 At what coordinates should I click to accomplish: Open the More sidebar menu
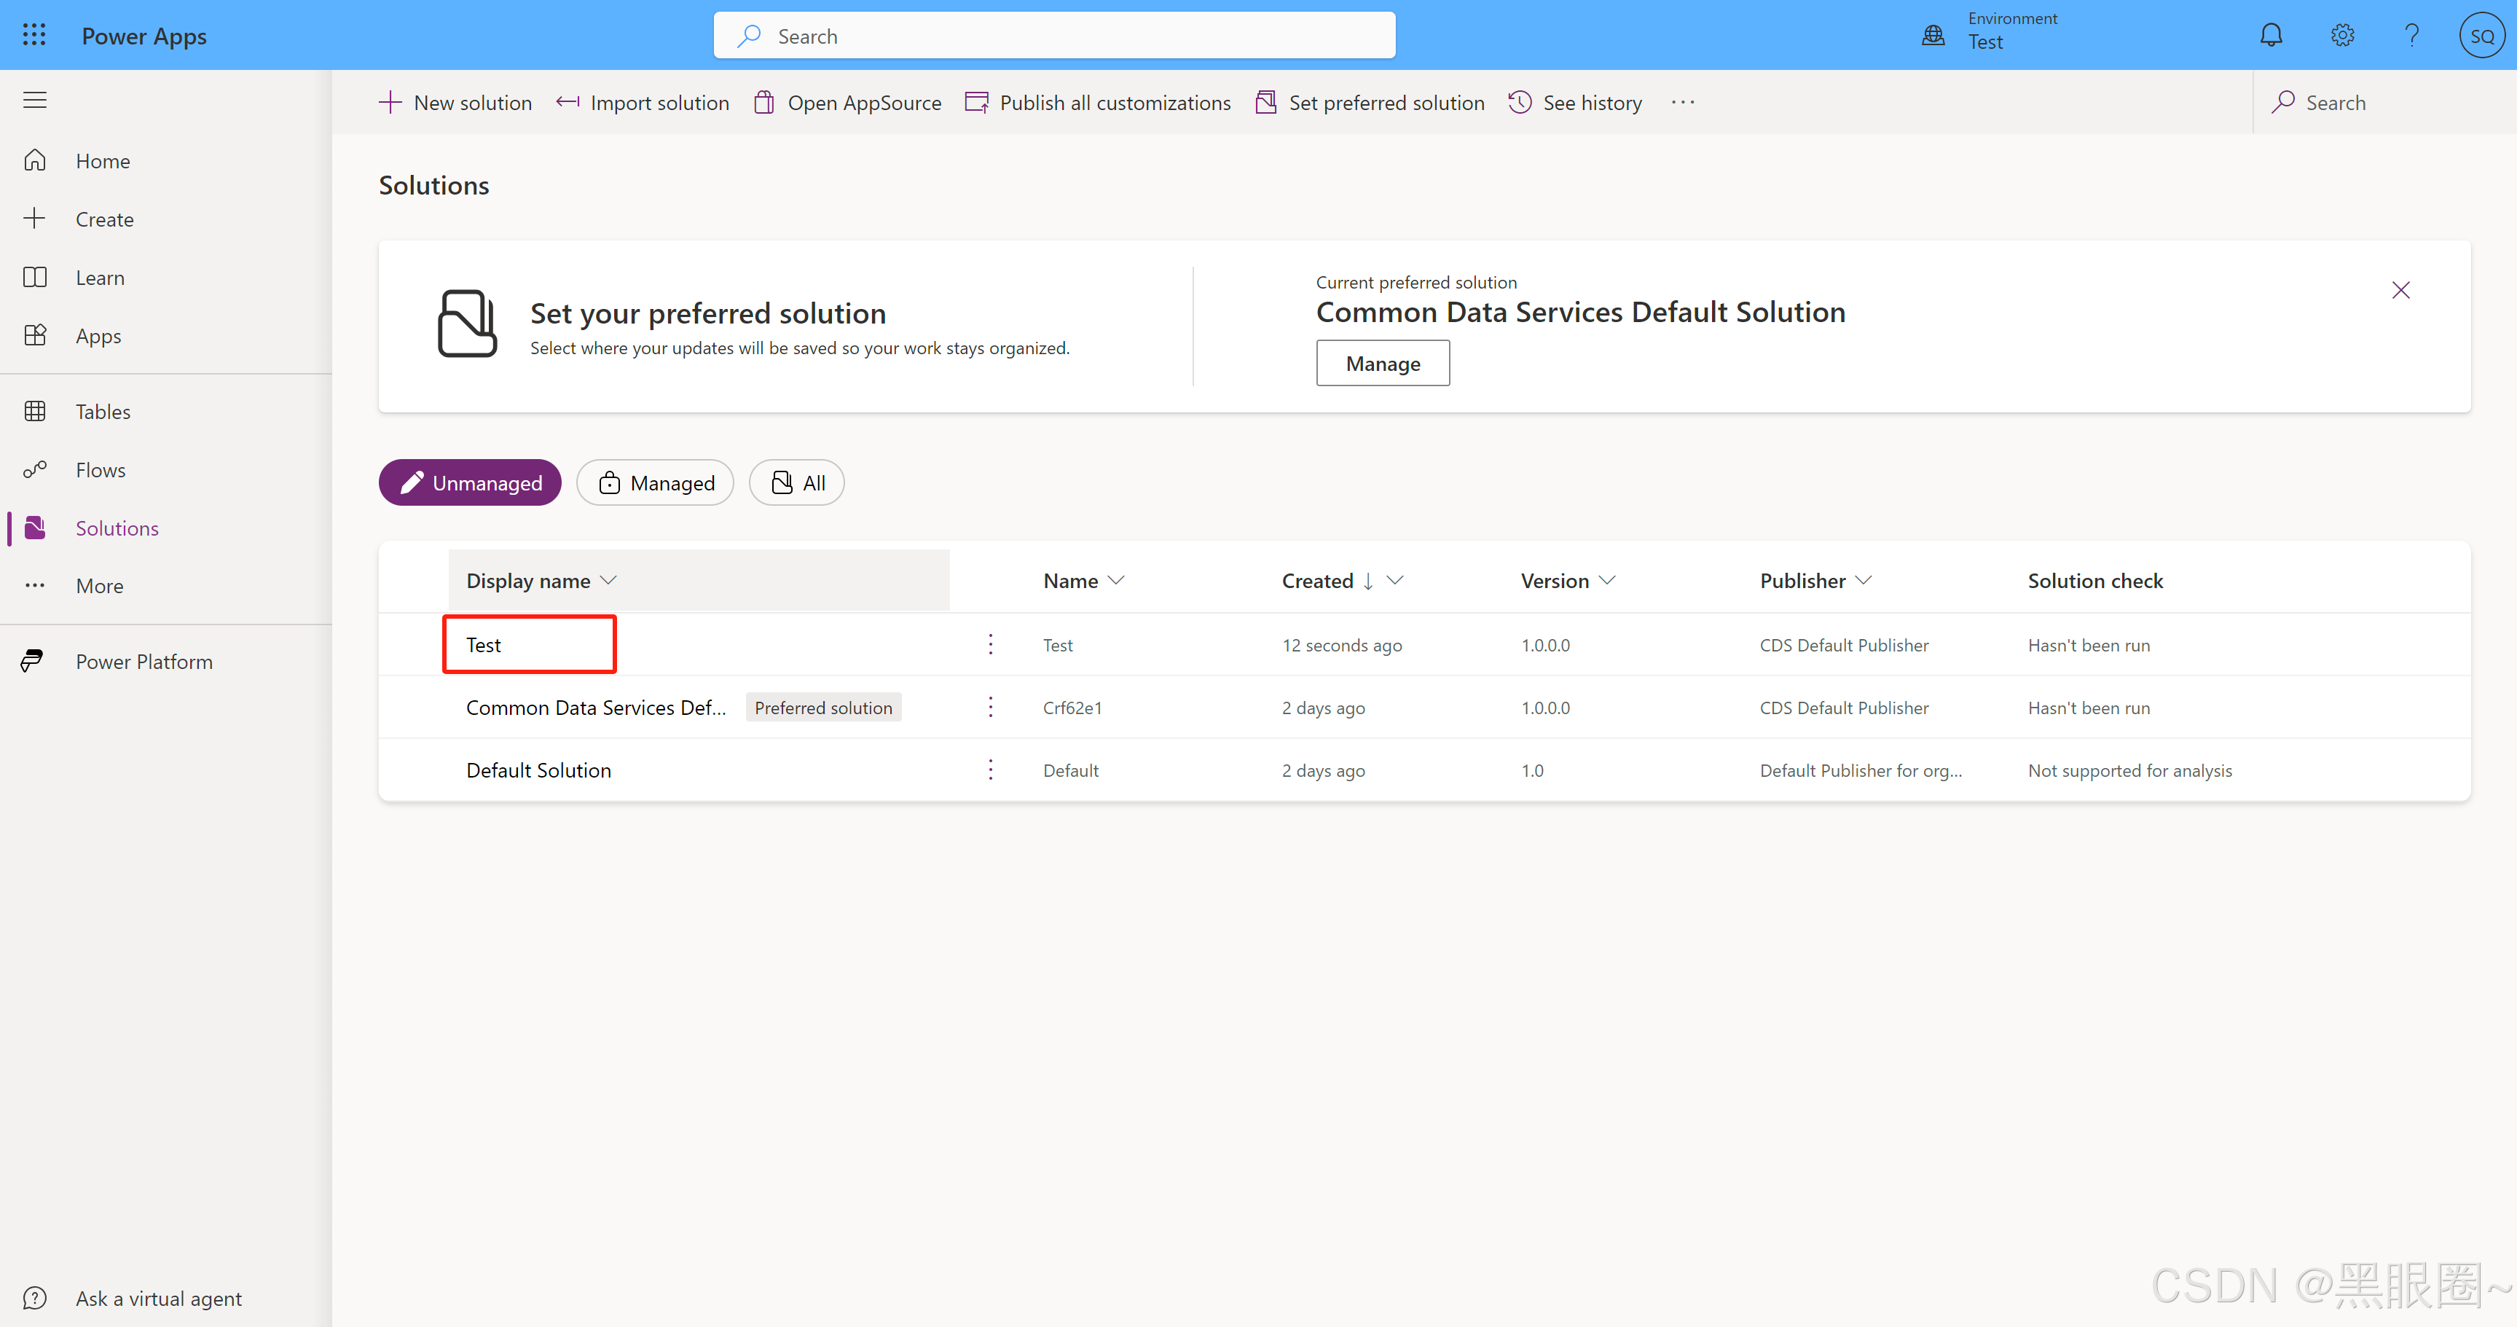coord(98,585)
